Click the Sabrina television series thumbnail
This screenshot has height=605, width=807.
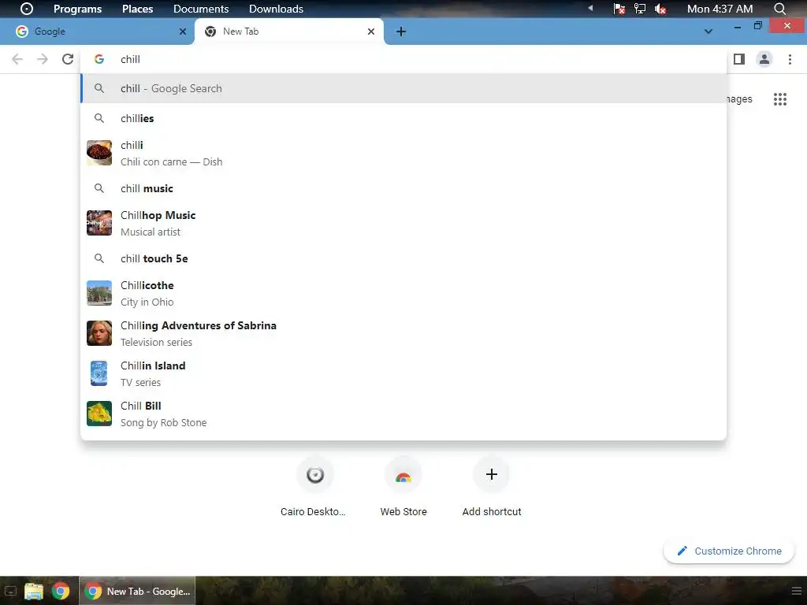click(x=99, y=333)
